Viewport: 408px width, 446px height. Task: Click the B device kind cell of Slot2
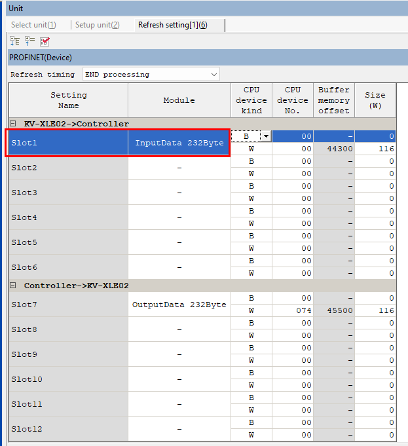(251, 161)
